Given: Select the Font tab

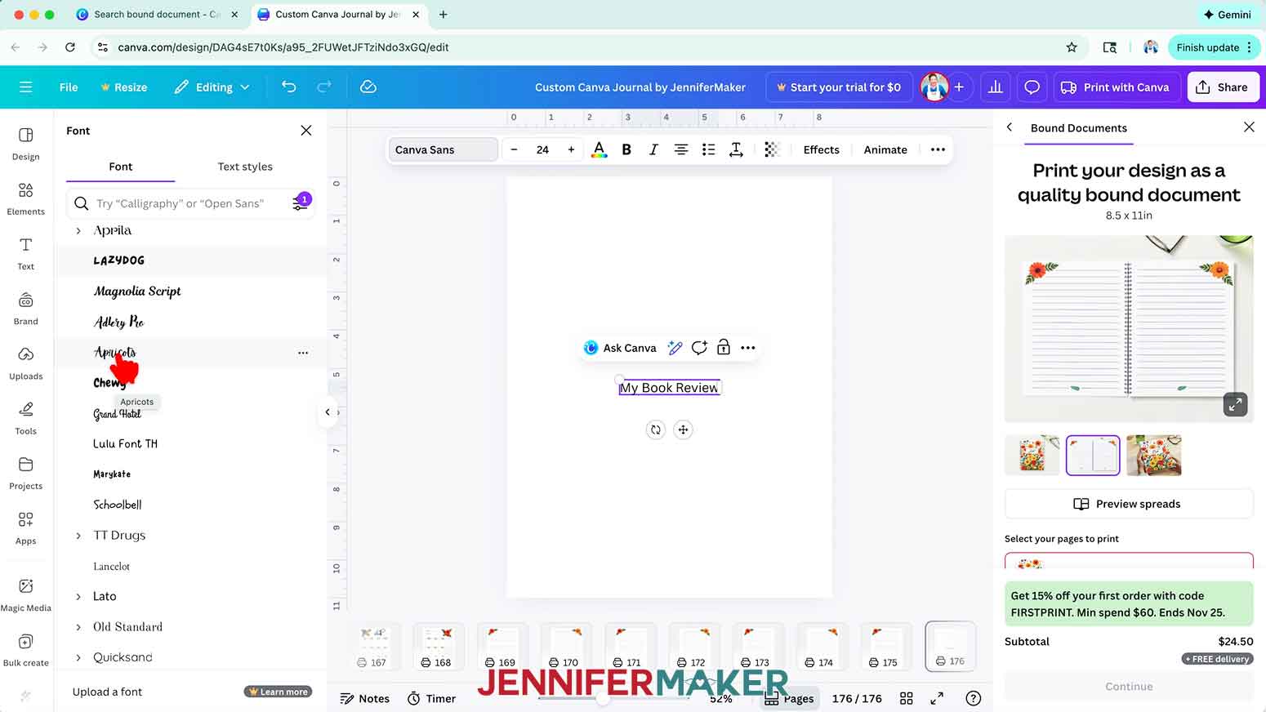Looking at the screenshot, I should (120, 167).
